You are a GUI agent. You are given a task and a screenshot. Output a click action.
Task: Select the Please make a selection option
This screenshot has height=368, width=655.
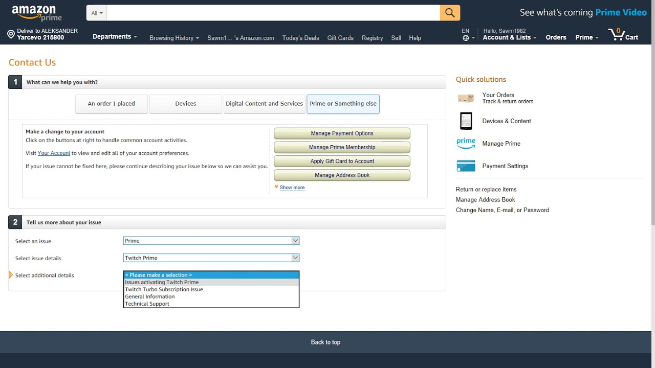[211, 275]
